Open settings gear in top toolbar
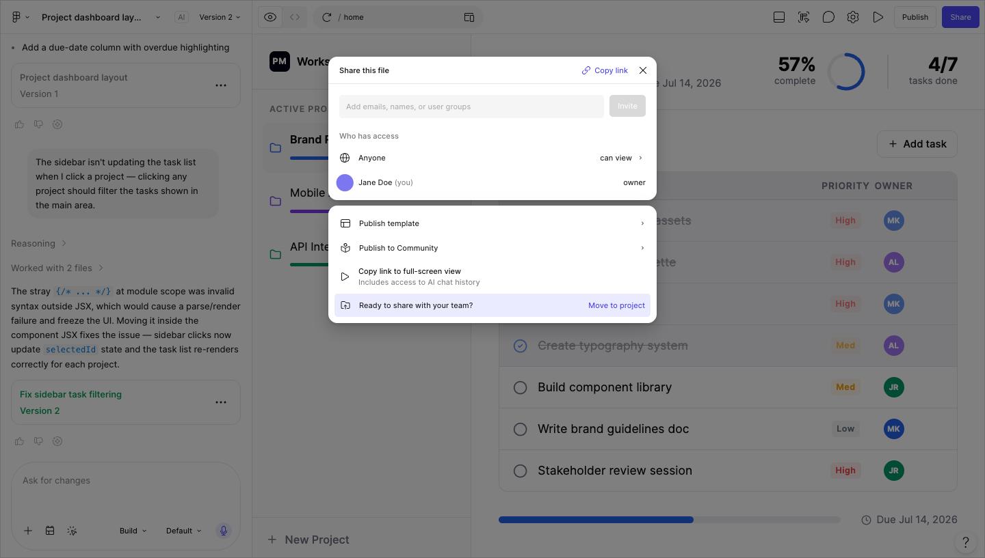Viewport: 985px width, 558px height. 853,17
